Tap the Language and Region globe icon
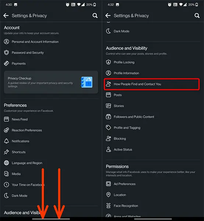 [x=6, y=163]
